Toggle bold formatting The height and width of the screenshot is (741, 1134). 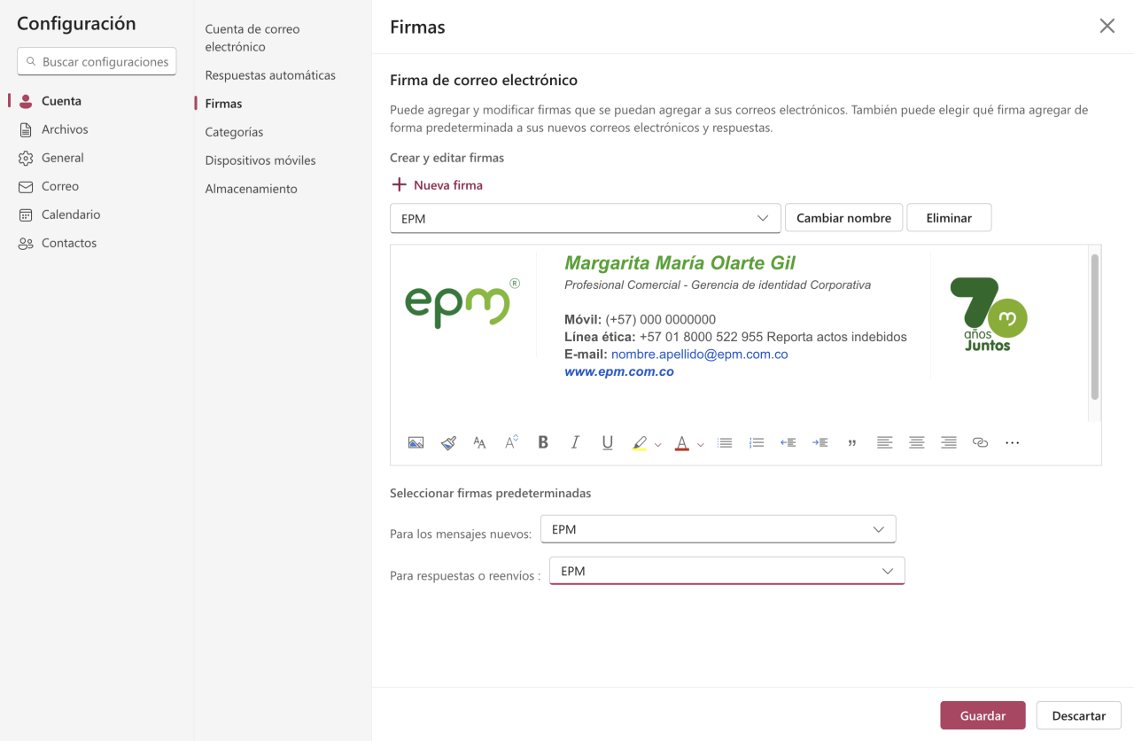pyautogui.click(x=543, y=442)
